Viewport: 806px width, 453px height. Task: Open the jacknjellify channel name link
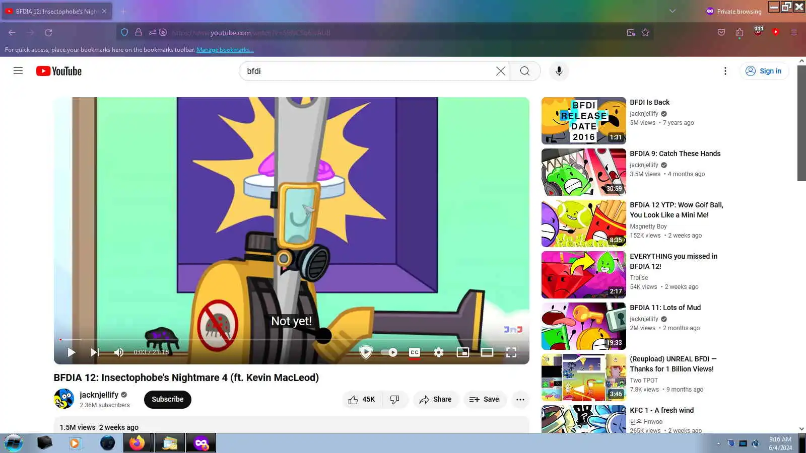pos(99,395)
